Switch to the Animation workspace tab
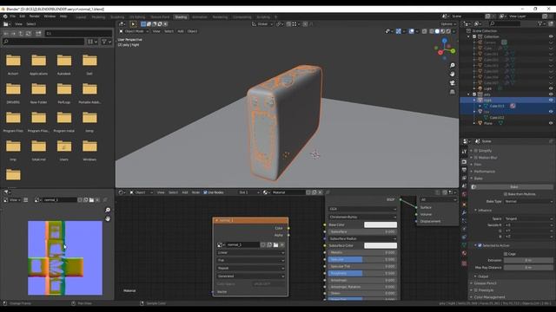Viewport: 556px width, 312px height. tap(199, 17)
